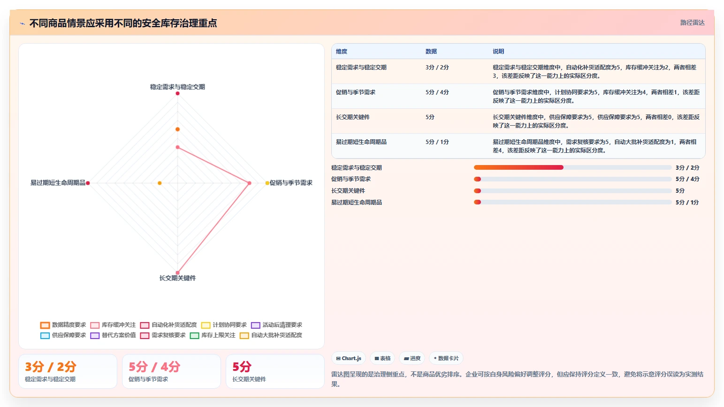The height and width of the screenshot is (407, 724).
Task: Open the 5分 / 4分 data card
Action: [x=171, y=371]
